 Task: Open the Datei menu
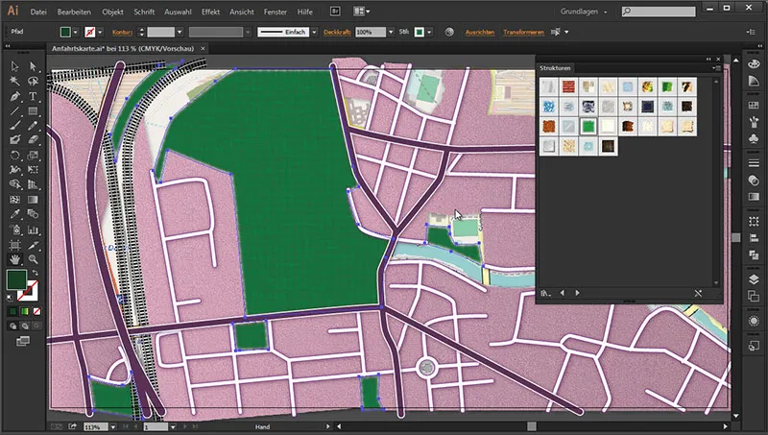(38, 12)
